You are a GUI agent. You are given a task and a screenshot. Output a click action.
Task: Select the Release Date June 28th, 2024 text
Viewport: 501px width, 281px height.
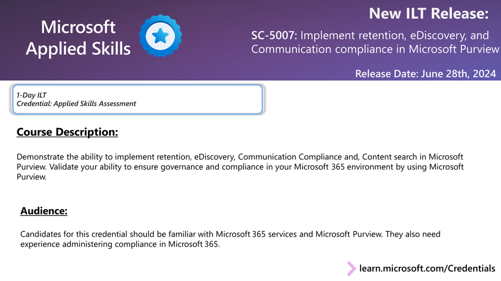[425, 74]
